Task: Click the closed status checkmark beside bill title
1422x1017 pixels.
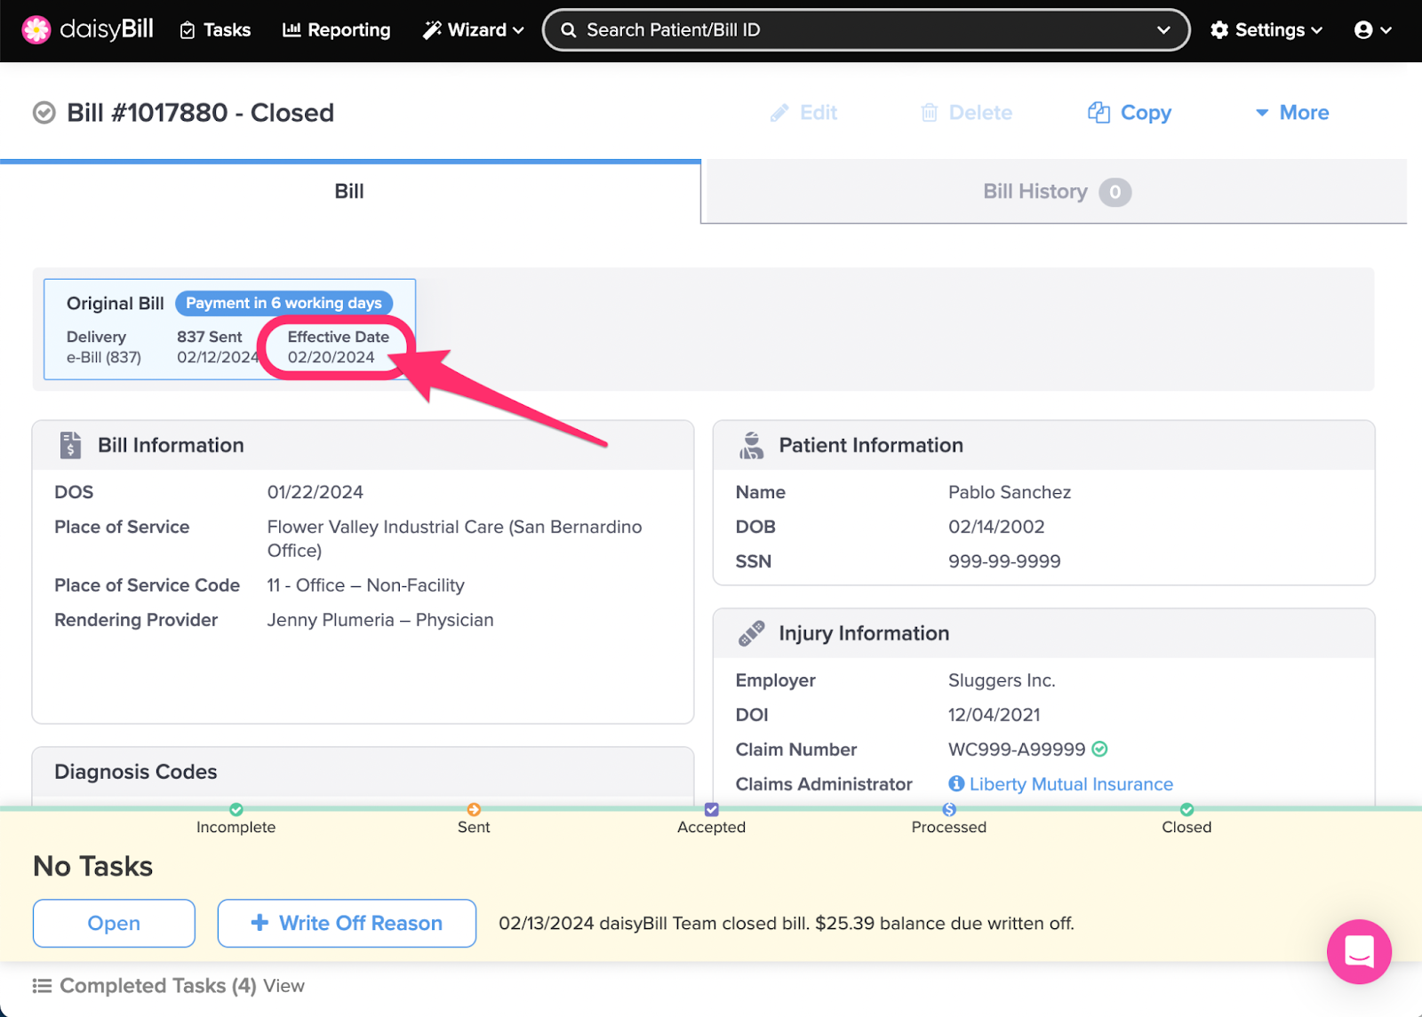Action: [44, 113]
